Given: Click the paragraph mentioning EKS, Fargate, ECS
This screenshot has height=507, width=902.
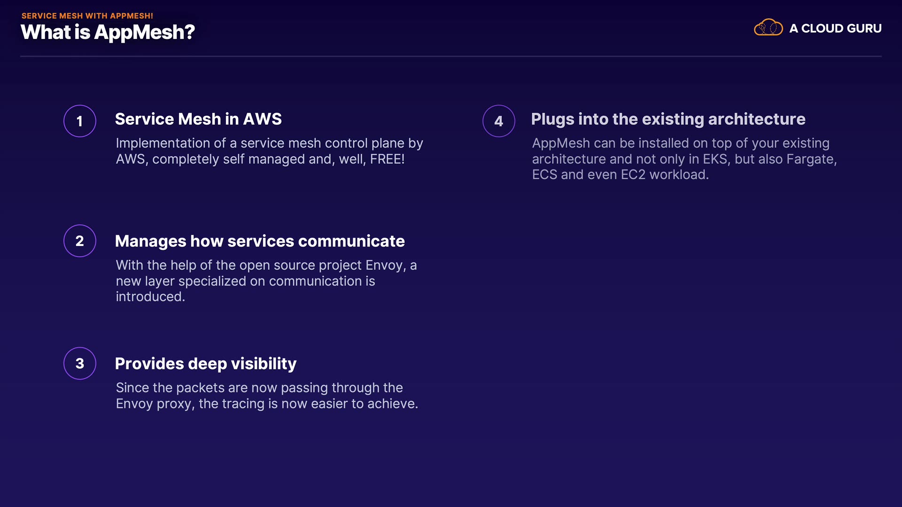Looking at the screenshot, I should 684,159.
